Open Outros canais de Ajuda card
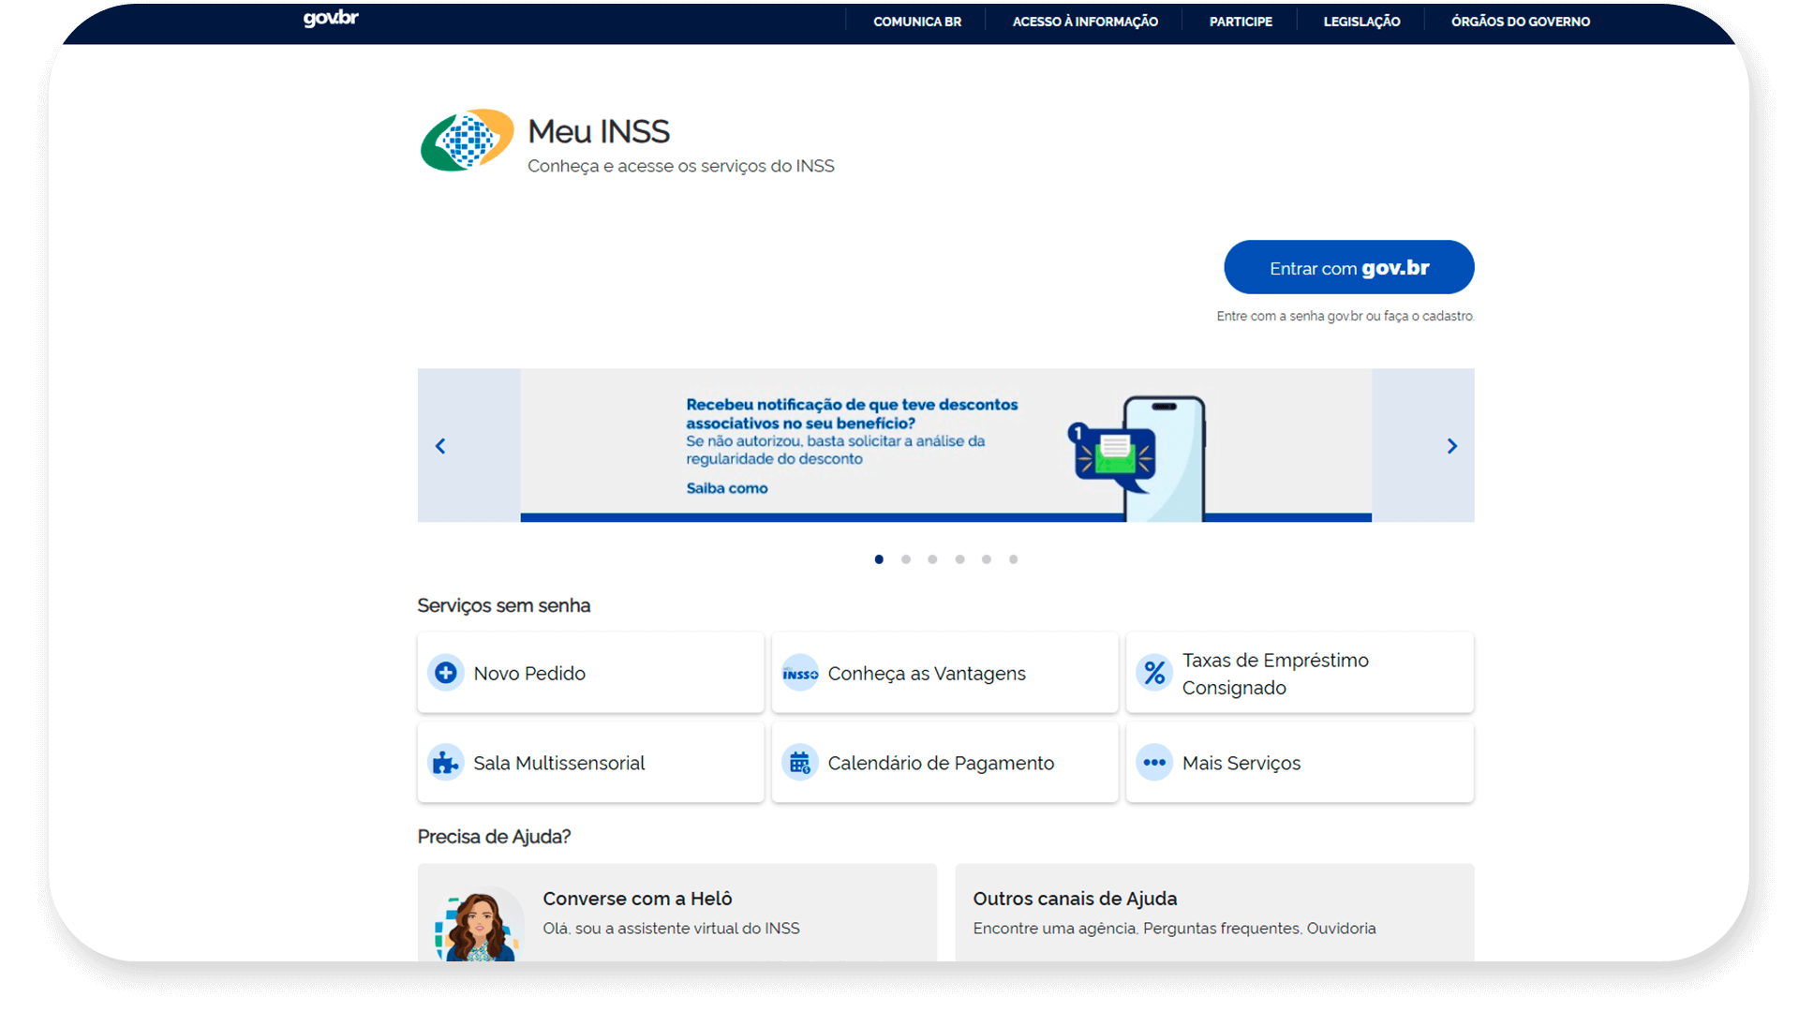The width and height of the screenshot is (1799, 1012). (x=1214, y=912)
